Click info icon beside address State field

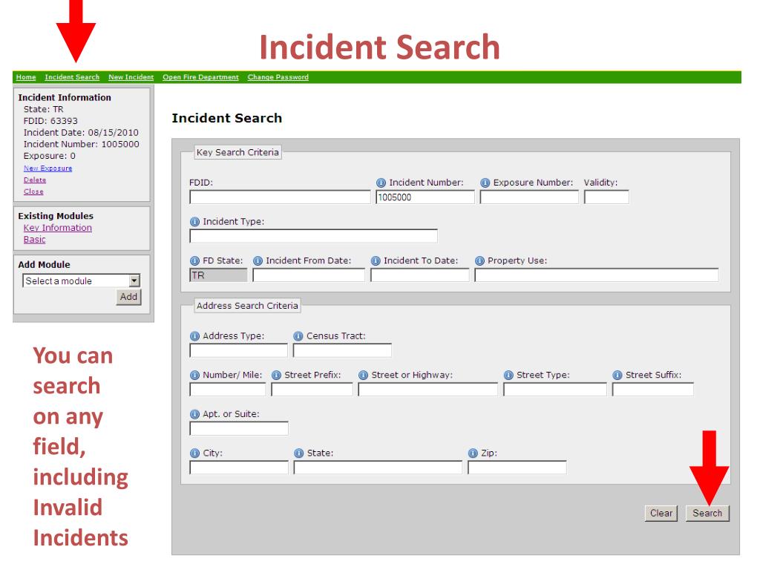click(x=299, y=453)
